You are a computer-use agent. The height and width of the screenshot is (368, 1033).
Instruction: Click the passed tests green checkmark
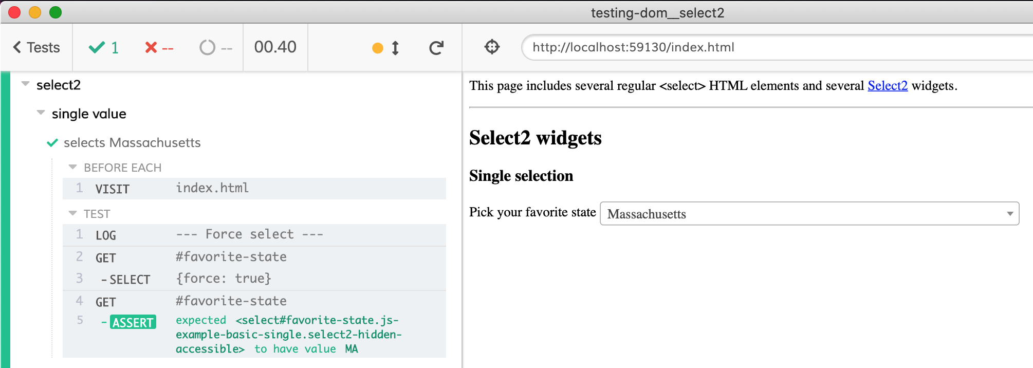click(x=97, y=47)
